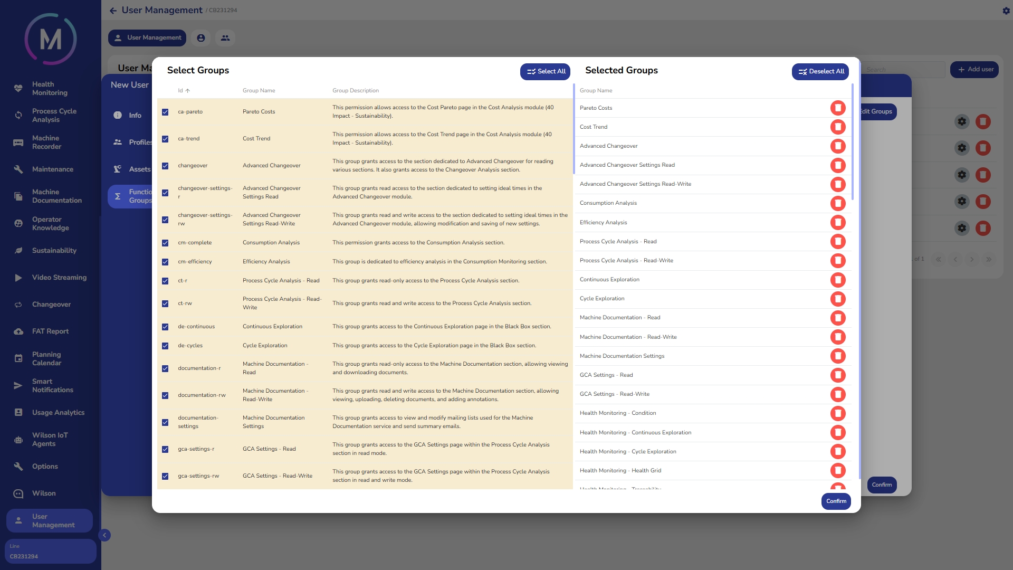Uncheck the de-cycles group checkbox
Viewport: 1013px width, 570px height.
pos(165,346)
